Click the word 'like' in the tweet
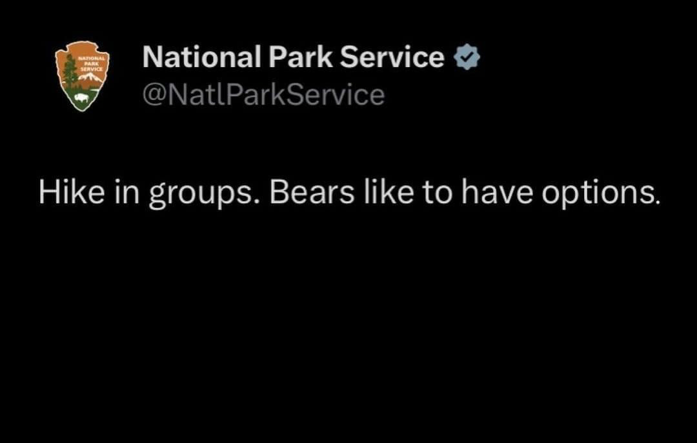The width and height of the screenshot is (697, 443). point(389,191)
